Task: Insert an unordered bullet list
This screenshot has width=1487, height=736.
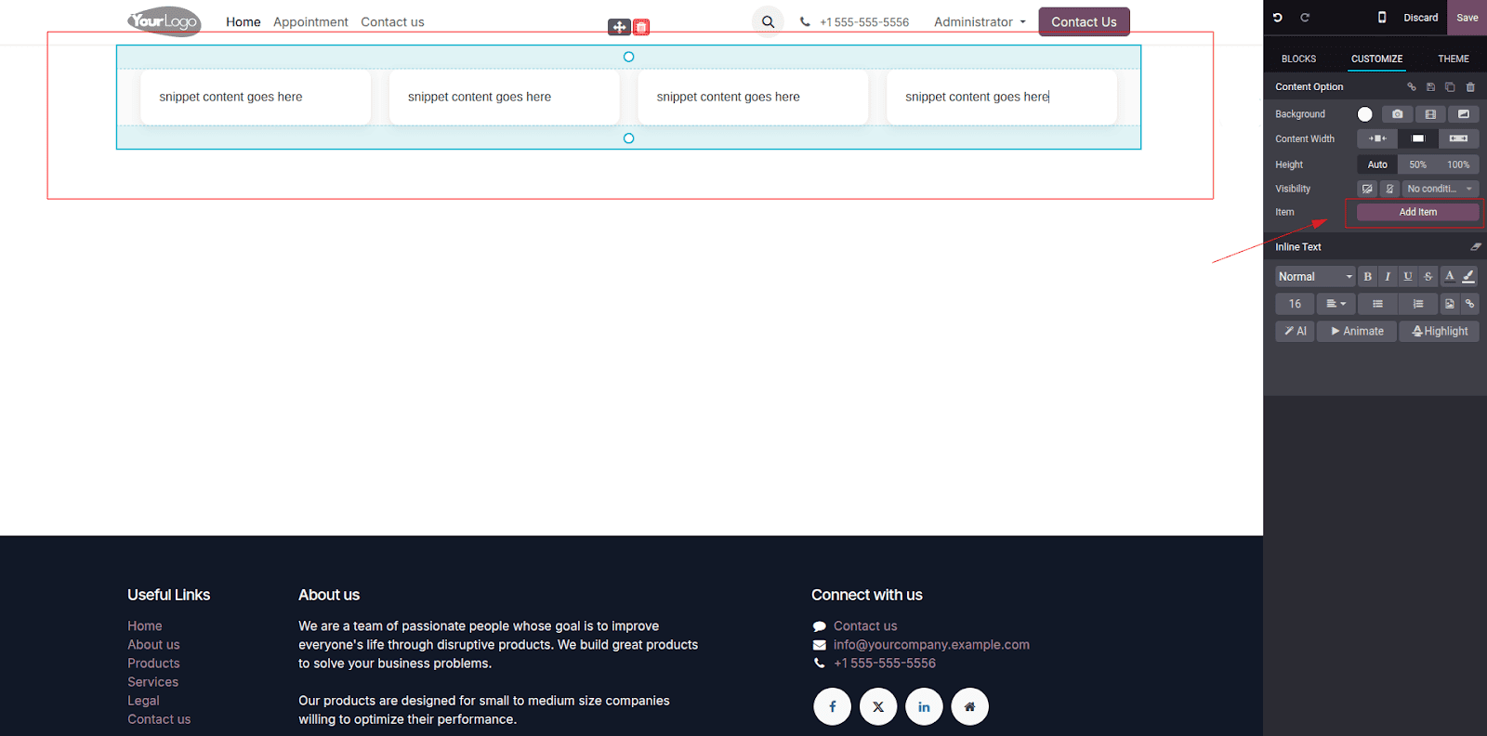Action: (x=1377, y=304)
